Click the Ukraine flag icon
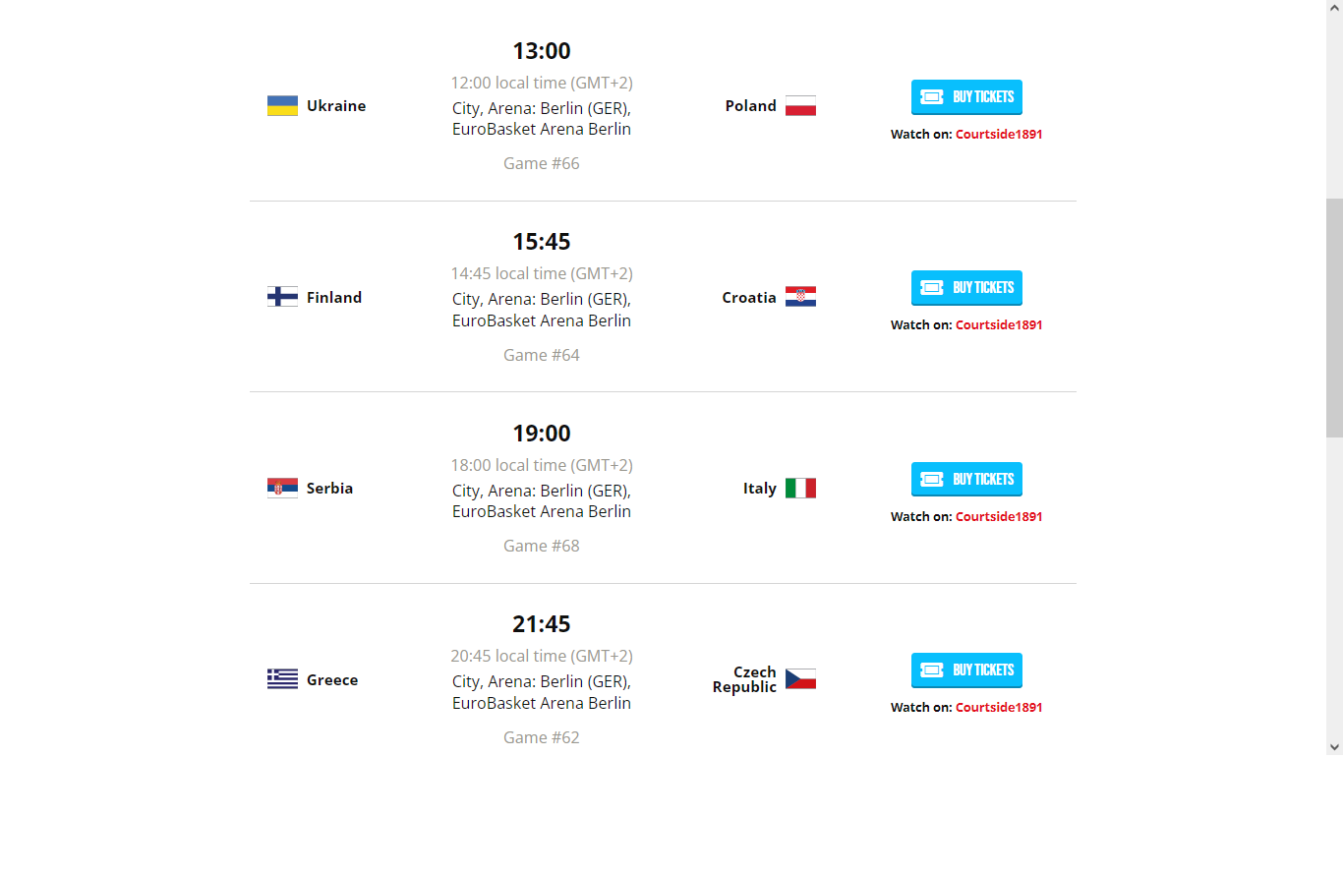The height and width of the screenshot is (873, 1343). point(282,106)
